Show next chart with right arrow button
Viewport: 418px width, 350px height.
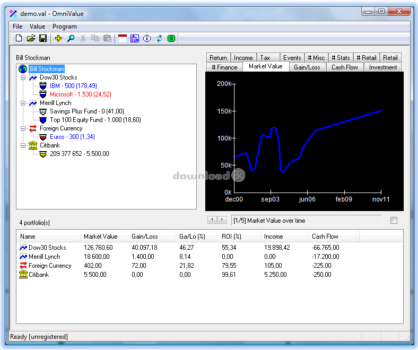[x=222, y=220]
